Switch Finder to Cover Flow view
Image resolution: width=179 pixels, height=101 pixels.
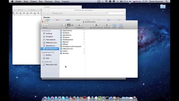pyautogui.click(x=72, y=25)
